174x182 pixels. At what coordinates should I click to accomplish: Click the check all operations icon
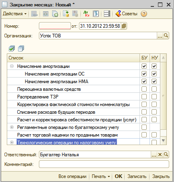[x=12, y=48]
